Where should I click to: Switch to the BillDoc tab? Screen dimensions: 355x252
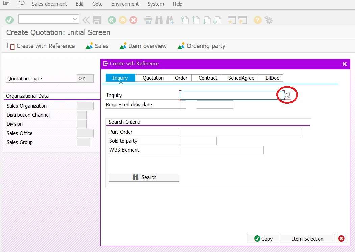pos(271,78)
